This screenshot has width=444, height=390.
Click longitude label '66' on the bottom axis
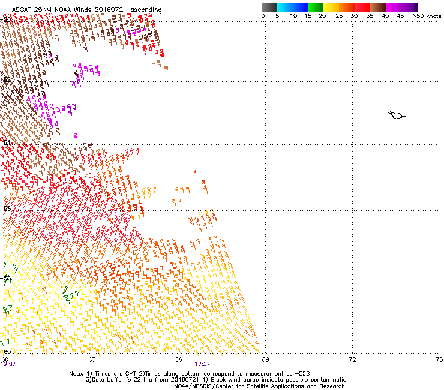pyautogui.click(x=179, y=359)
